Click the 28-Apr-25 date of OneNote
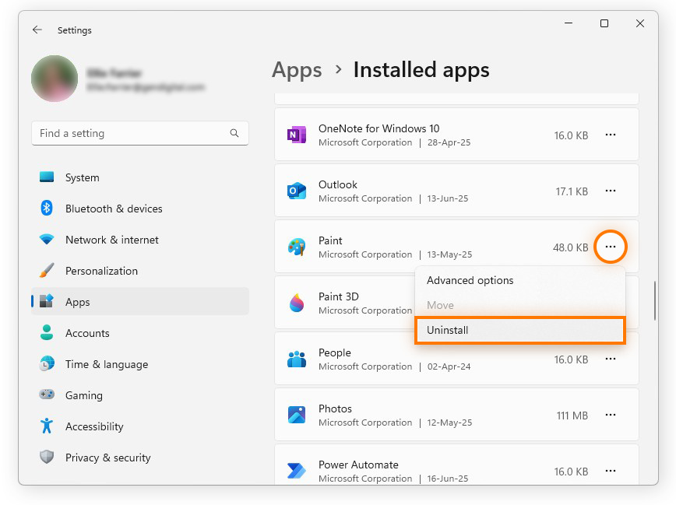The image size is (676, 505). point(449,142)
